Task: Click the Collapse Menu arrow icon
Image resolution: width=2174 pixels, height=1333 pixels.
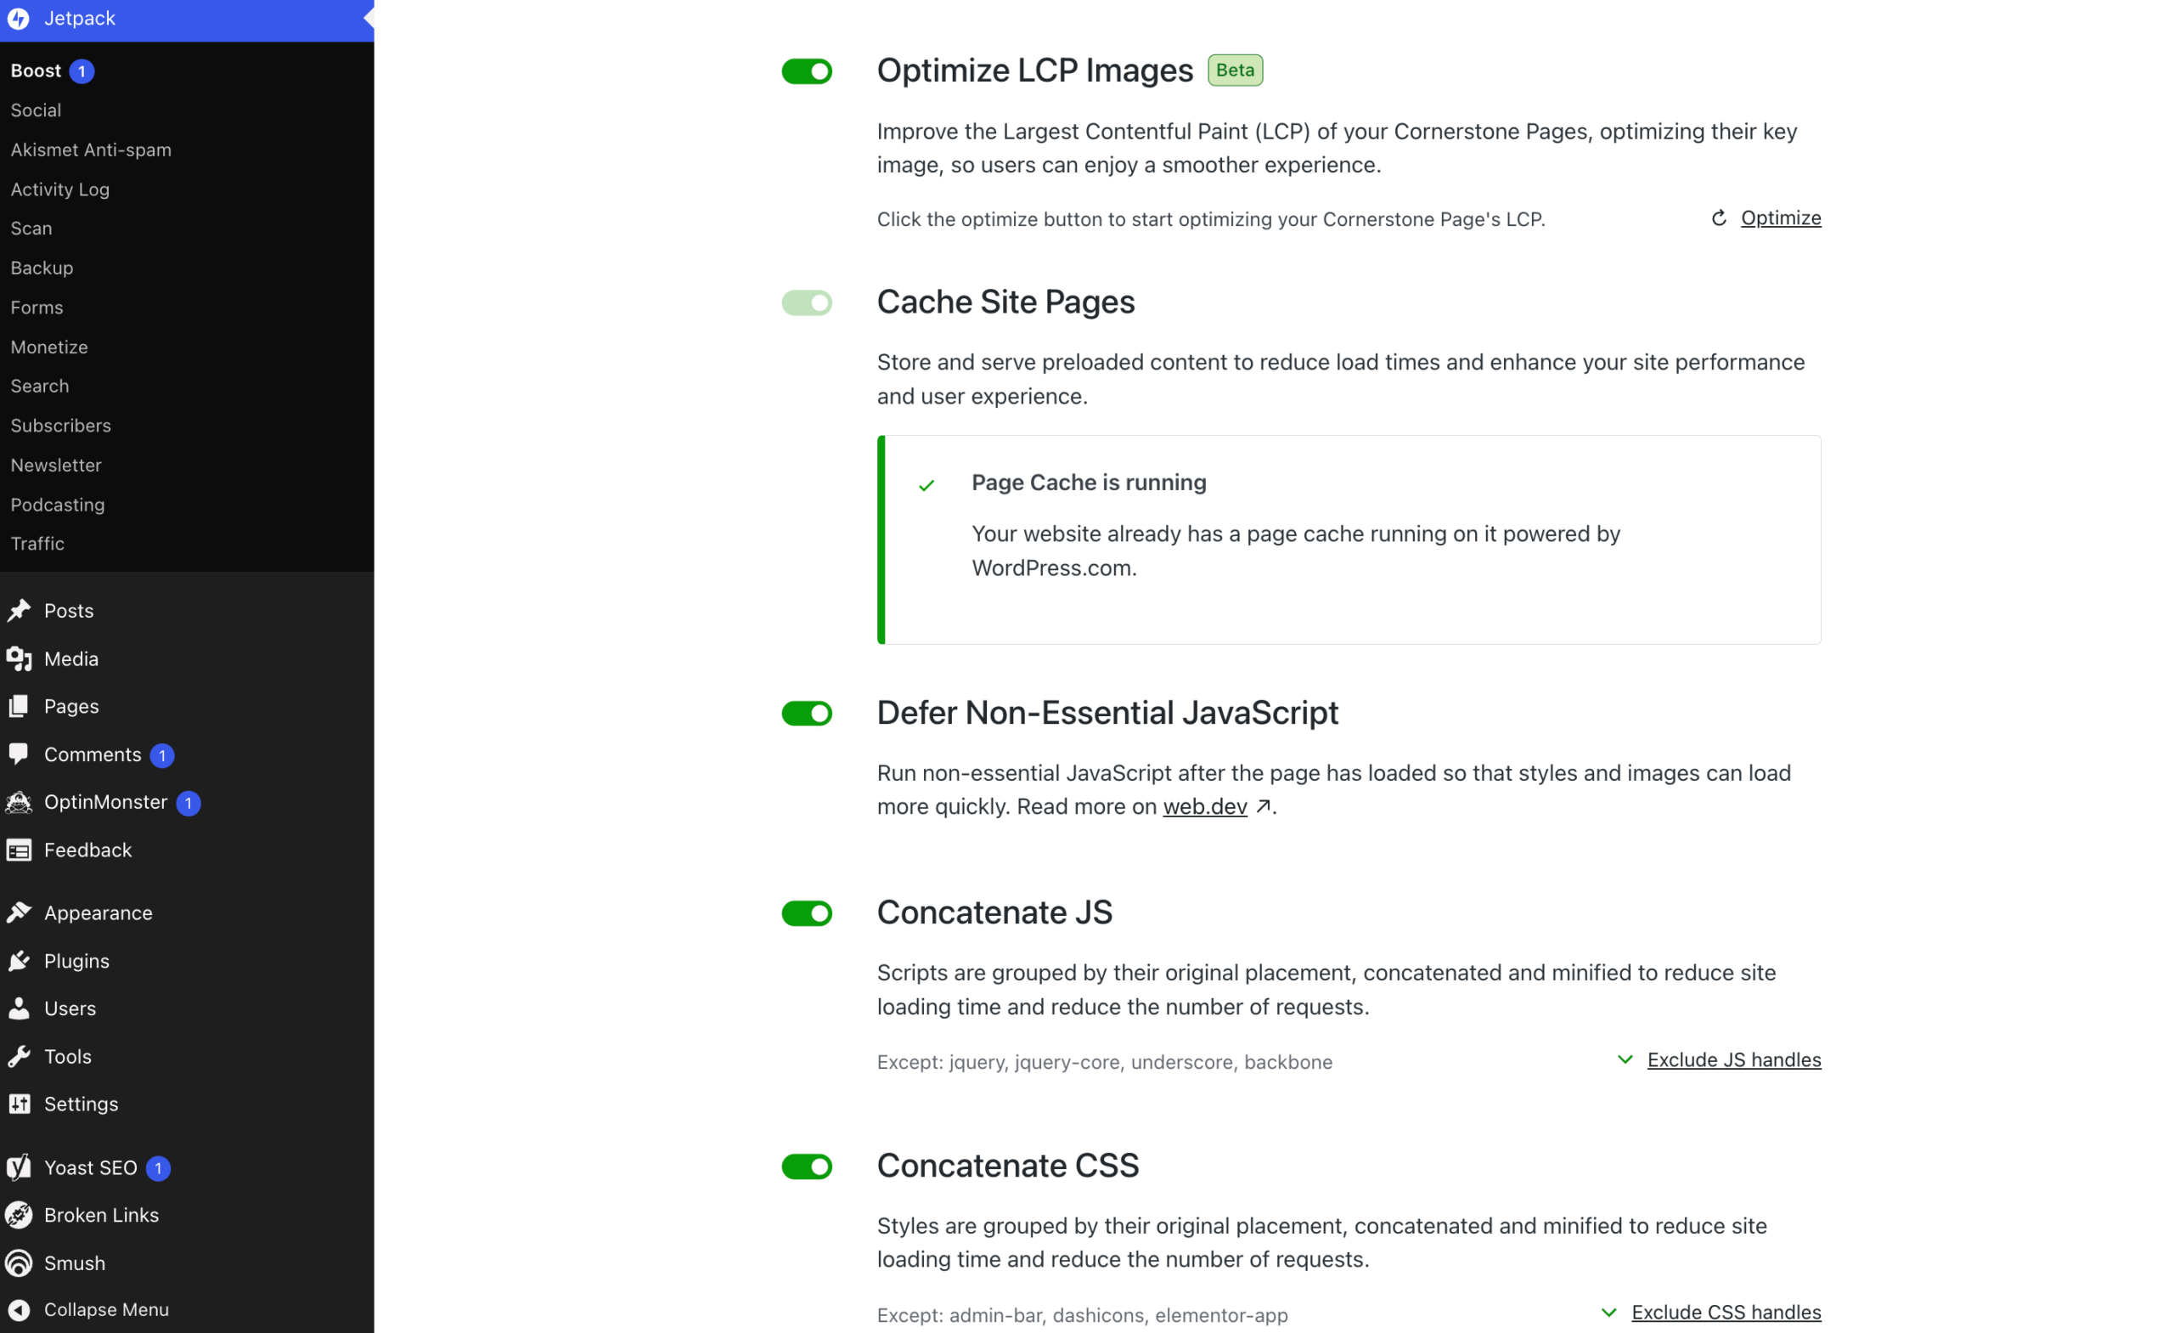Action: tap(19, 1310)
